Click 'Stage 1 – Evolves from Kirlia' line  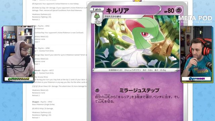click(x=44, y=51)
